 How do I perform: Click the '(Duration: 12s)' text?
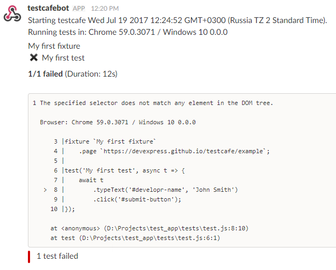[x=91, y=73]
